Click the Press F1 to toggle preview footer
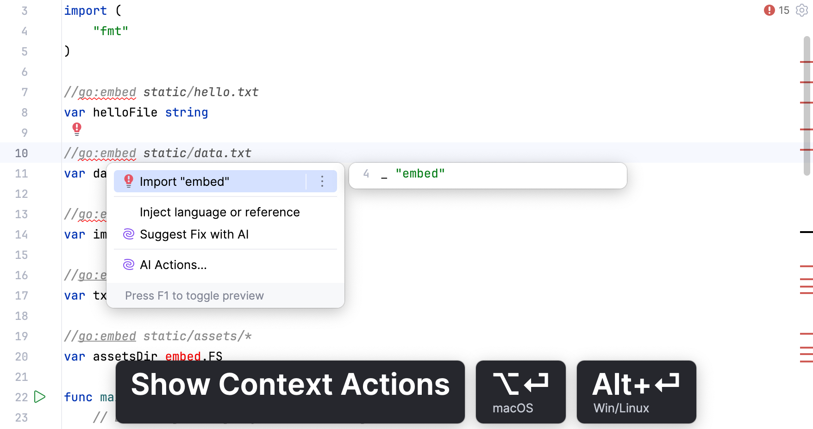Viewport: 813px width, 429px height. coord(194,295)
